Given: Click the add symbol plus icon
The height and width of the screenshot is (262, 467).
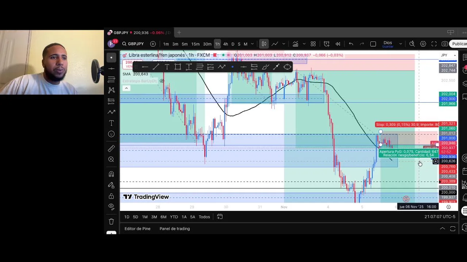Looking at the screenshot, I should click(153, 44).
